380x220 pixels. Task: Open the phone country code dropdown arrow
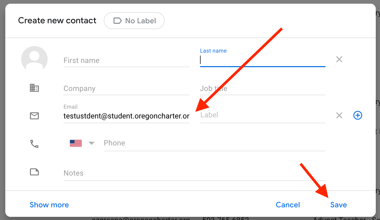coord(92,143)
